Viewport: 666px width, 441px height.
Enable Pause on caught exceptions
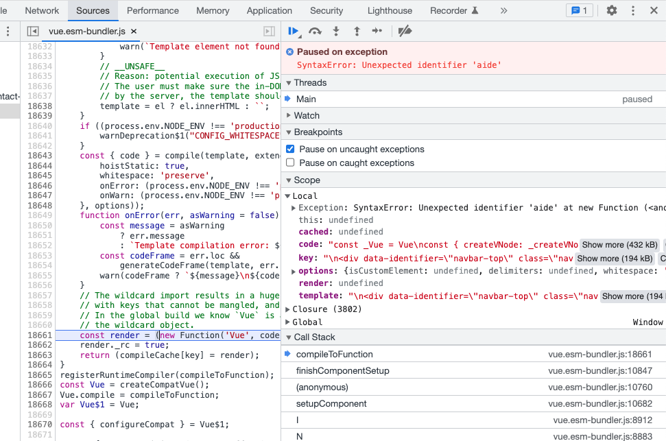[x=290, y=163]
